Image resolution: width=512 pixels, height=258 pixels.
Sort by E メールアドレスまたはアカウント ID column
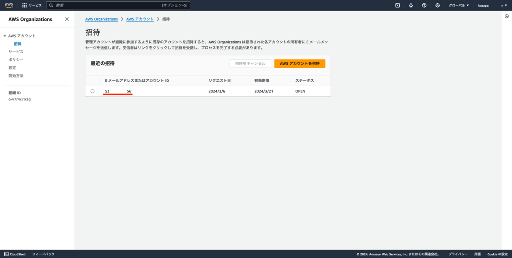(x=137, y=80)
